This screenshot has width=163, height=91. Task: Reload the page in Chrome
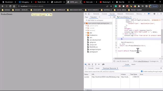[x=10, y=6]
